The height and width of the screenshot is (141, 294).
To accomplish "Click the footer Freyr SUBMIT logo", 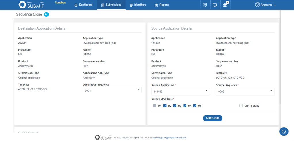I will point(103,138).
